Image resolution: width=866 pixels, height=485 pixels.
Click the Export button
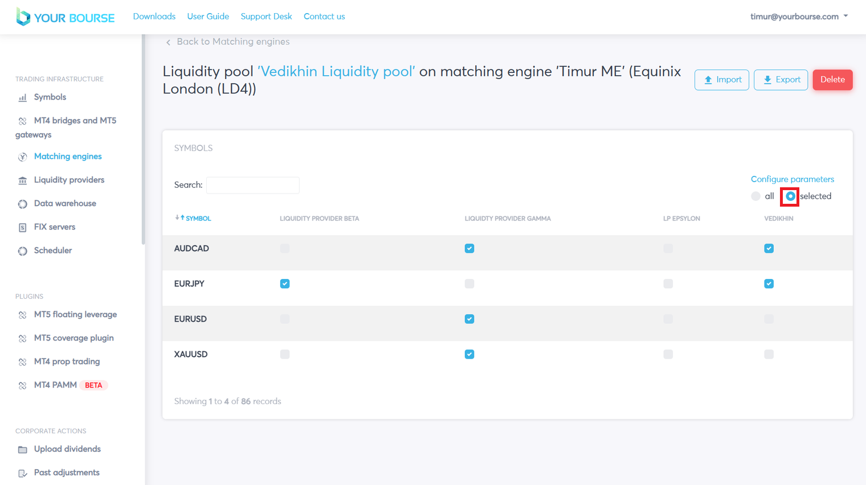click(x=781, y=80)
